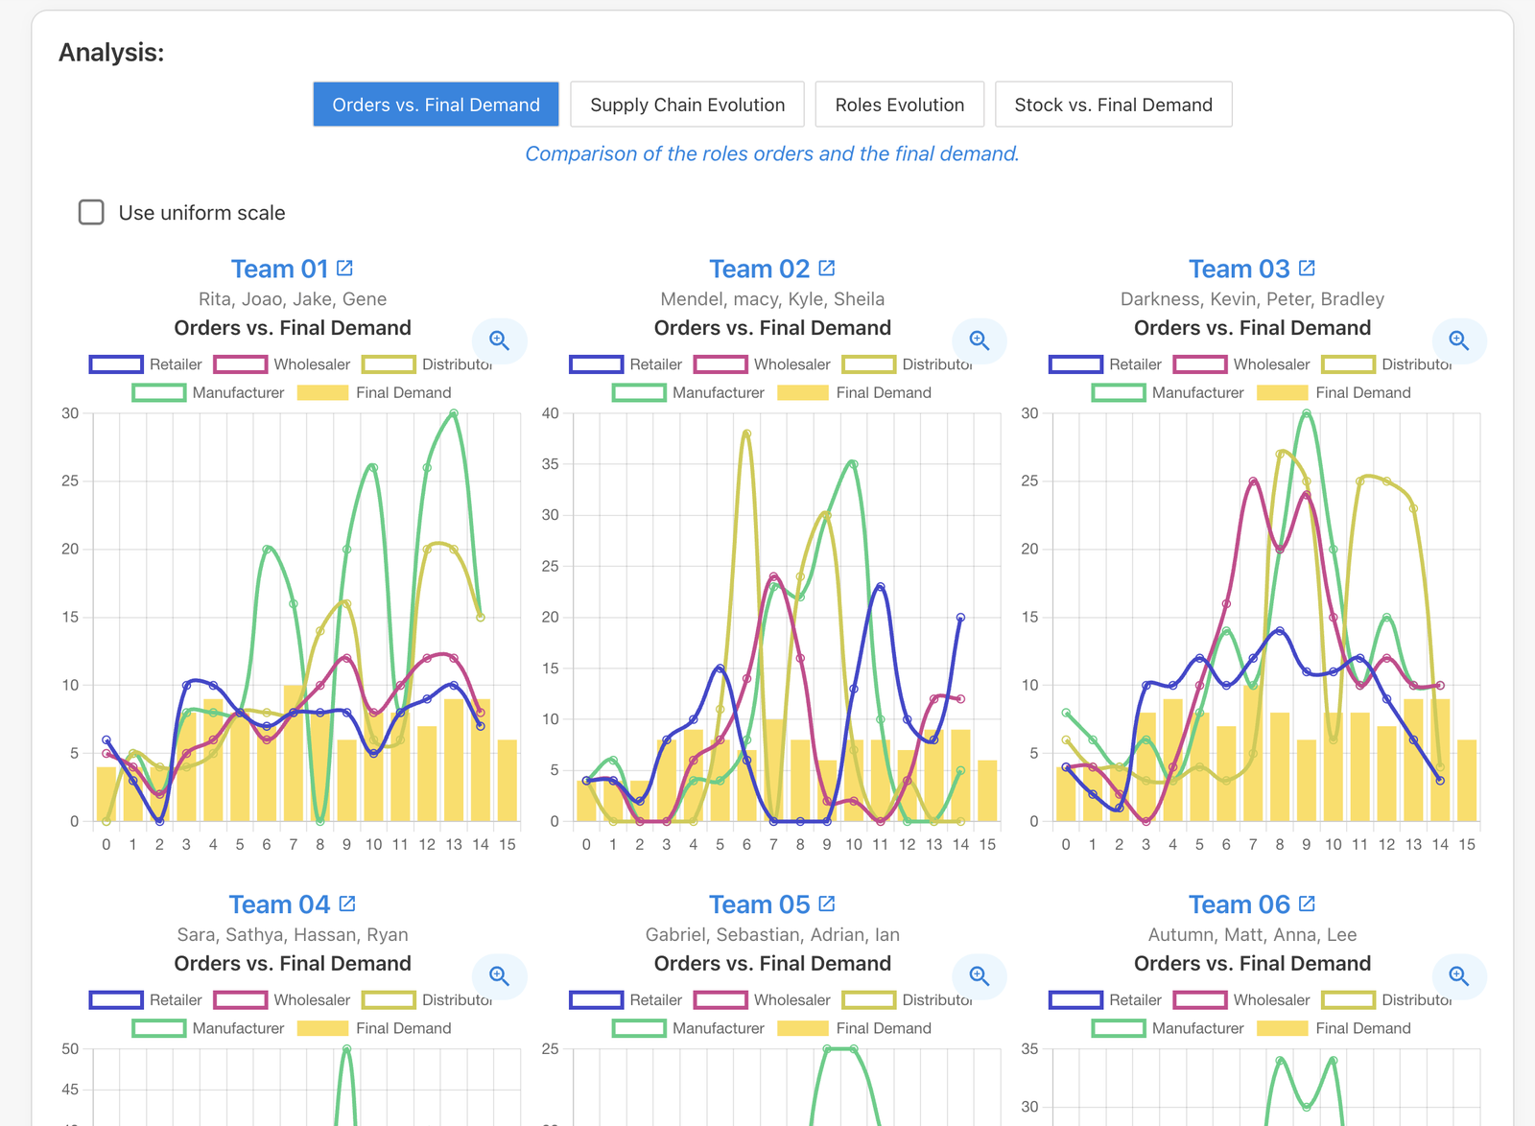Open Team 06 external link icon
1535x1126 pixels.
pyautogui.click(x=1307, y=903)
